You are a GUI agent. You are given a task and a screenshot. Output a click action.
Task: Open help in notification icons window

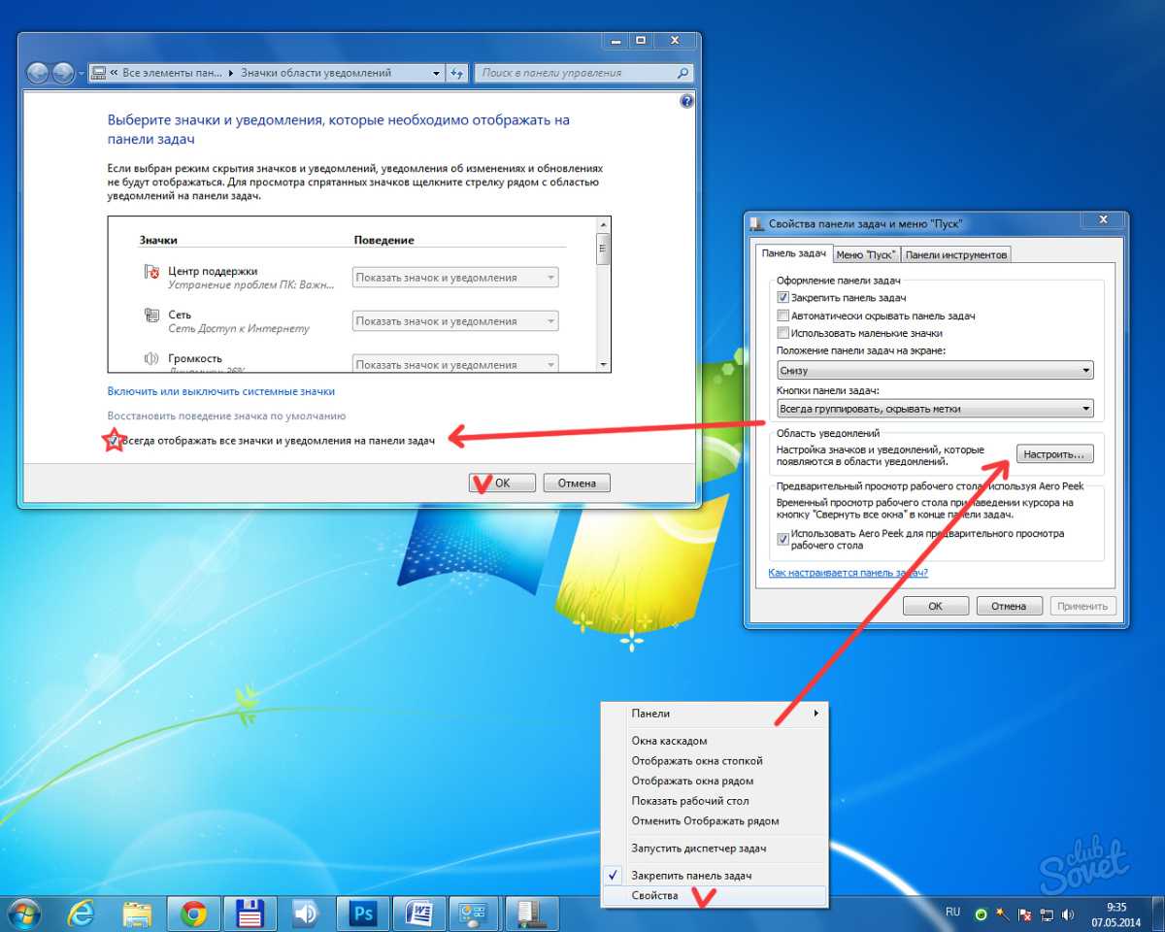coord(686,101)
